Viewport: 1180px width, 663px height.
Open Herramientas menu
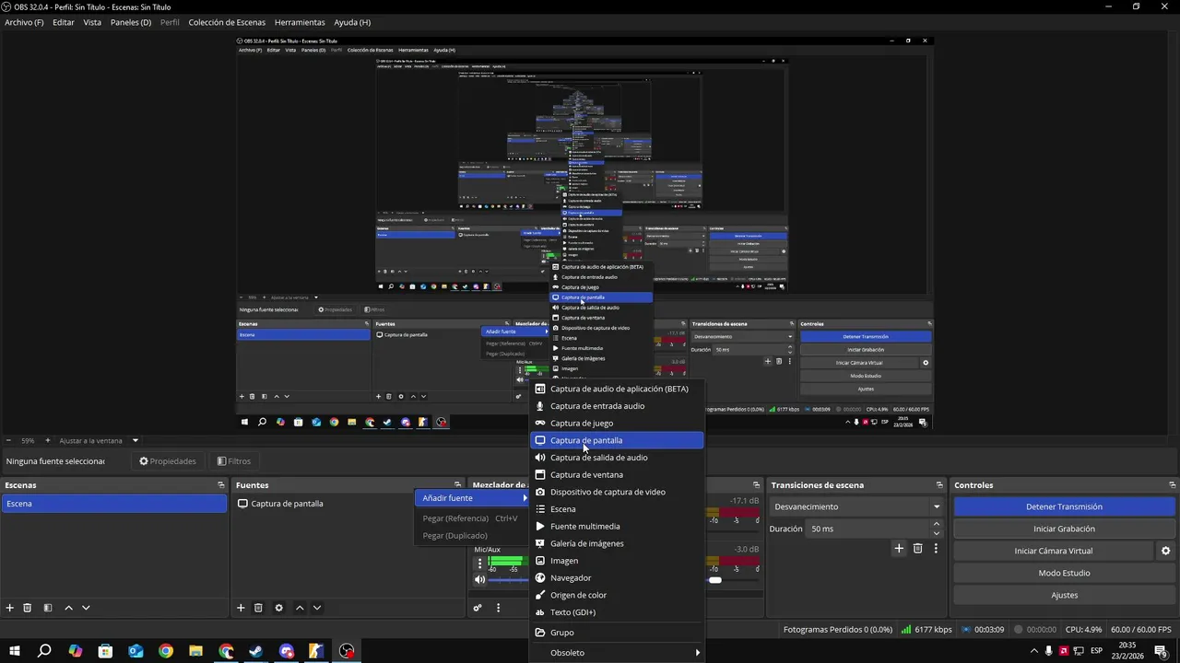(x=300, y=22)
